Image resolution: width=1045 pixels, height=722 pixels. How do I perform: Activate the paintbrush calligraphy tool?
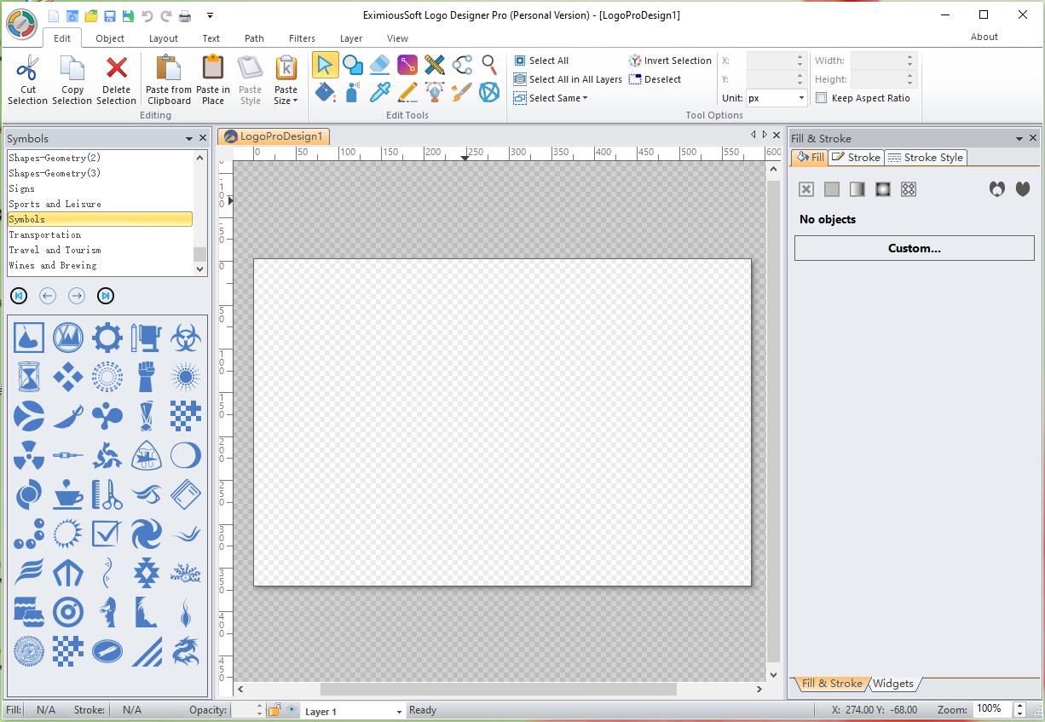(x=462, y=92)
